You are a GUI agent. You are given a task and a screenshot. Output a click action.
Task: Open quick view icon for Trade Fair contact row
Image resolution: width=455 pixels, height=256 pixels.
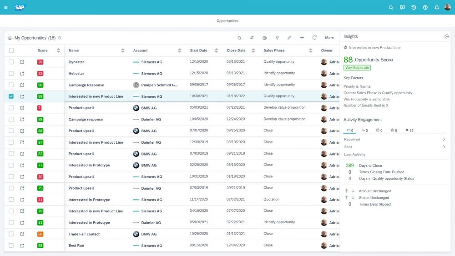point(22,234)
